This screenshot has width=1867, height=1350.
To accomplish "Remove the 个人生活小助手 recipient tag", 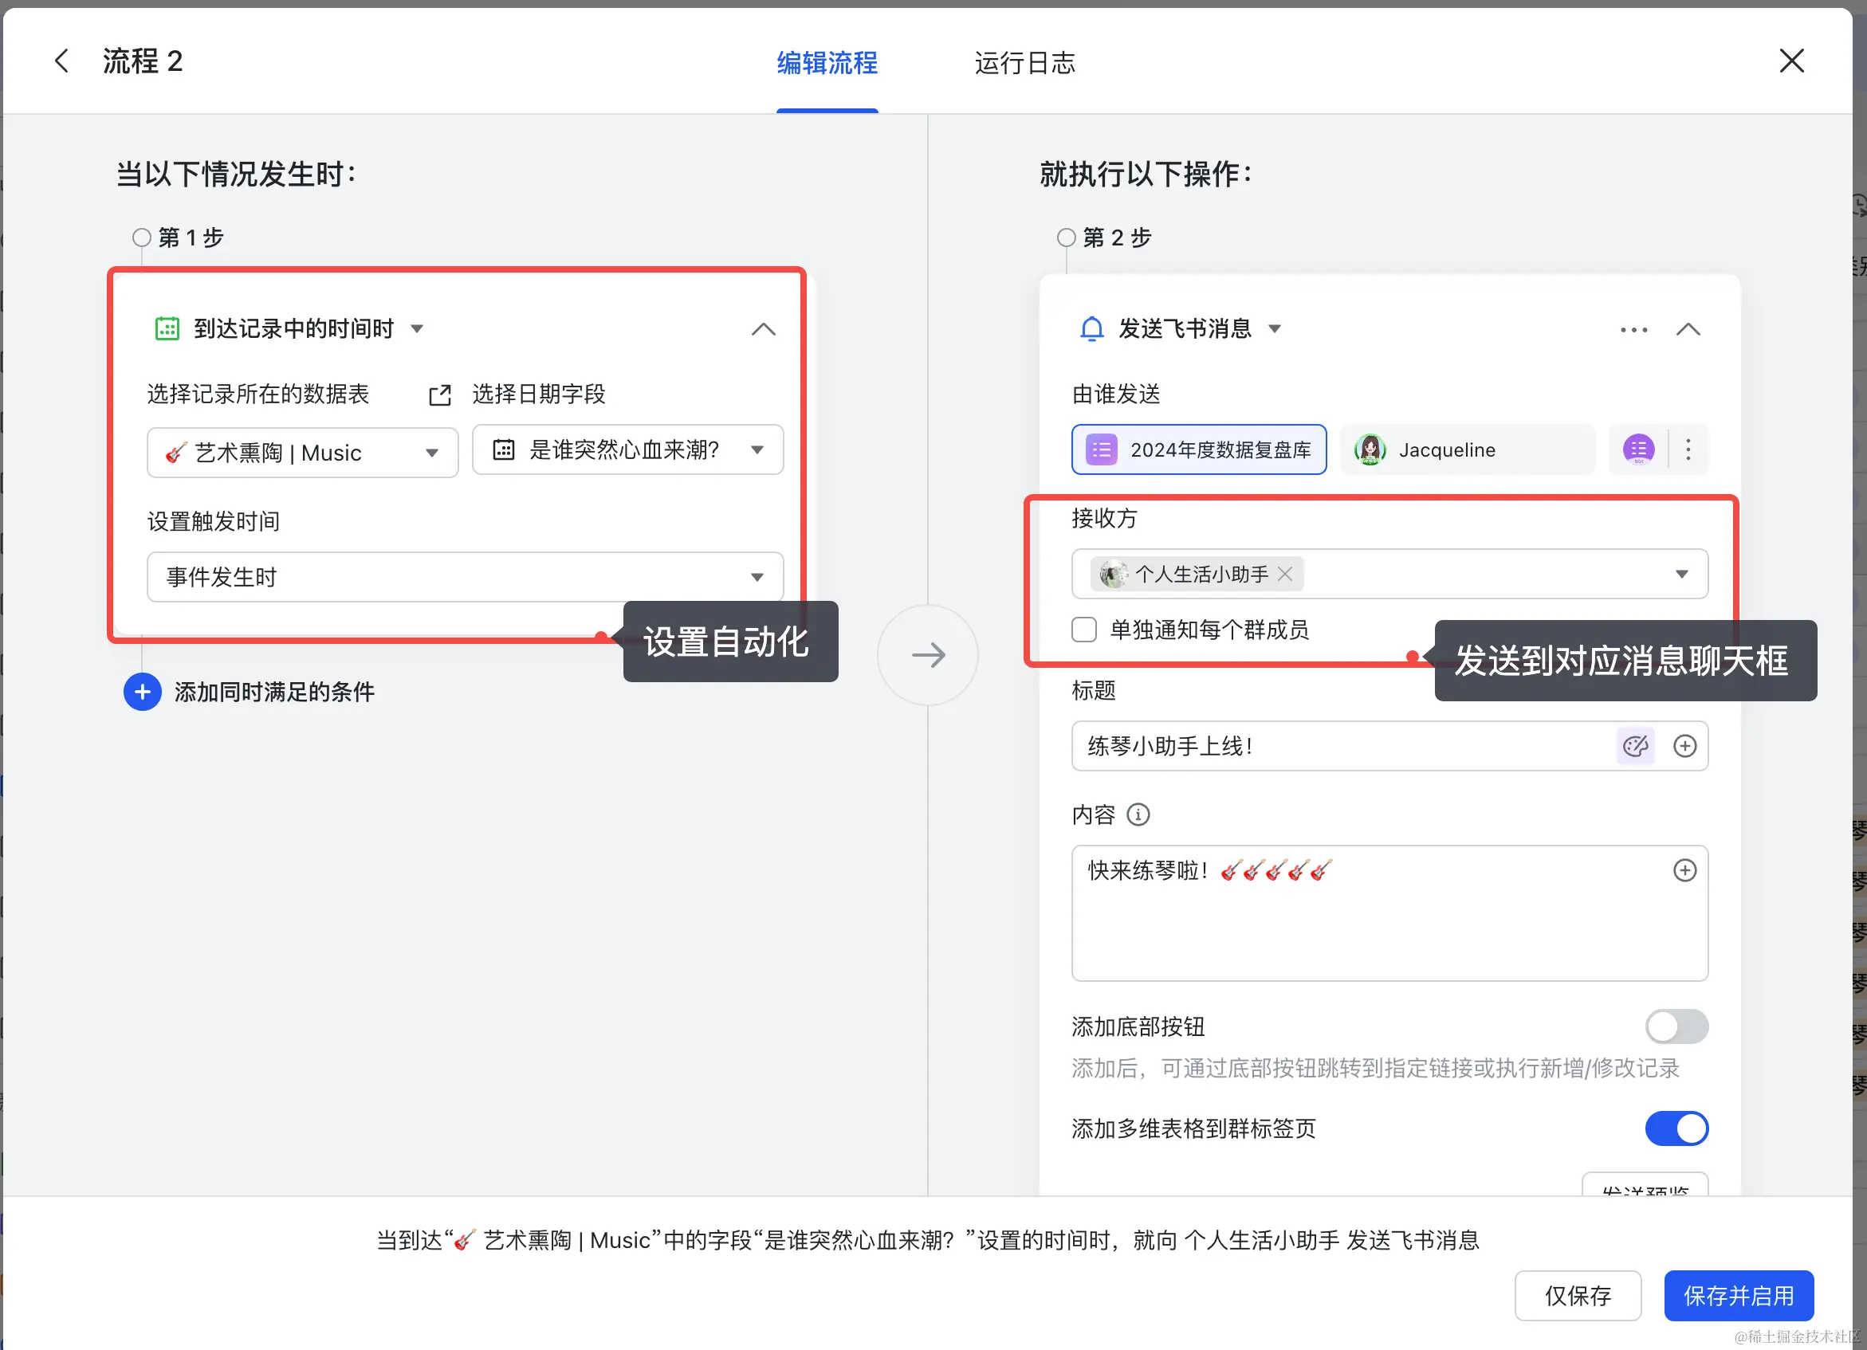I will pyautogui.click(x=1284, y=574).
